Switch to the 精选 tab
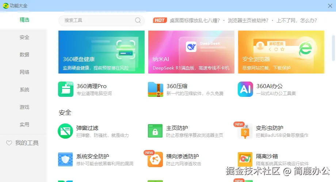336x182 pixels. click(x=24, y=20)
